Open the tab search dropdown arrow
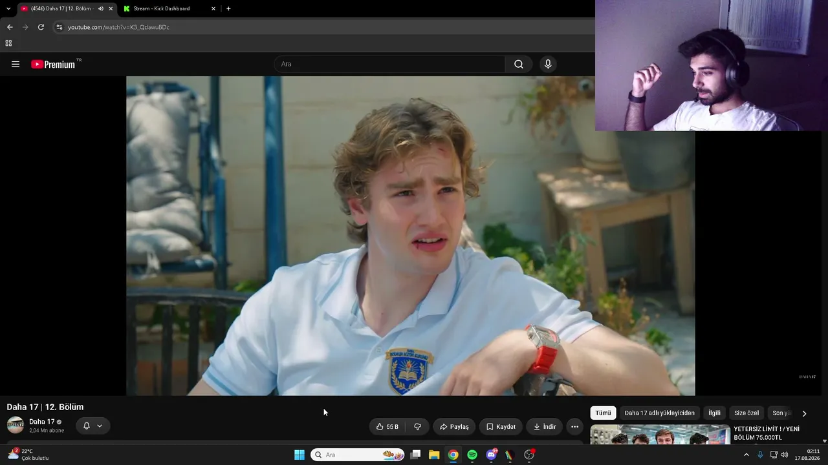 [8, 8]
